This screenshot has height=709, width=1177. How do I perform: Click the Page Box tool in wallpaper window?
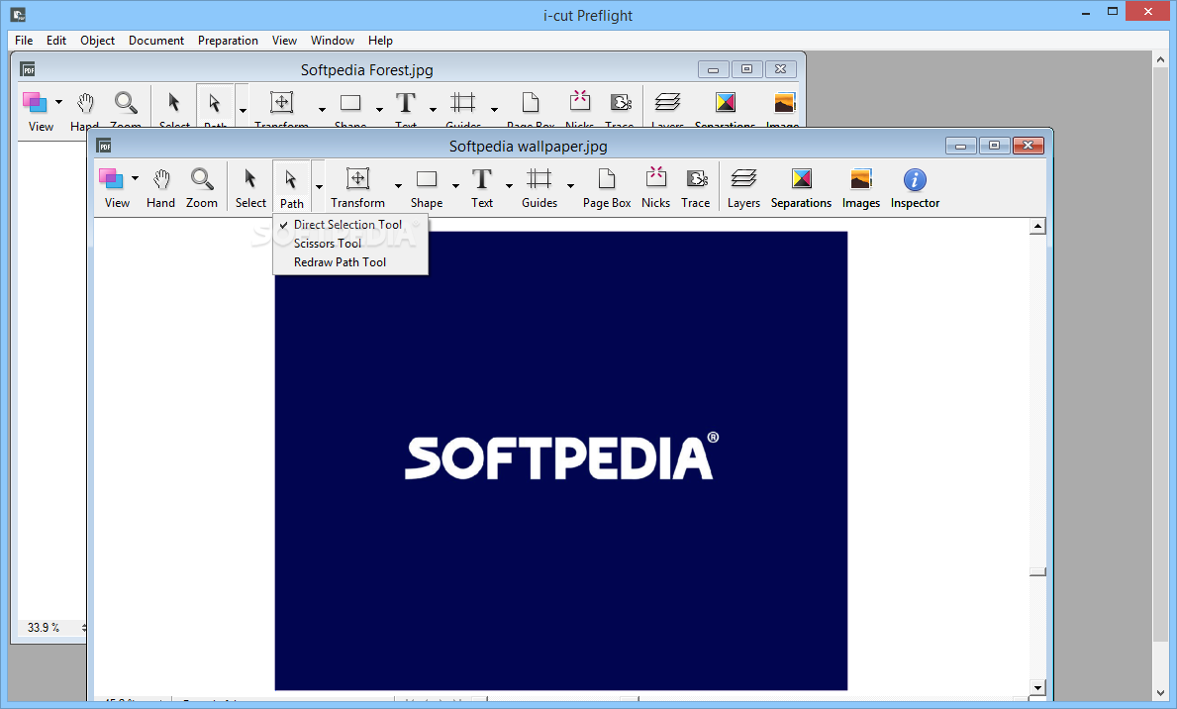[607, 188]
